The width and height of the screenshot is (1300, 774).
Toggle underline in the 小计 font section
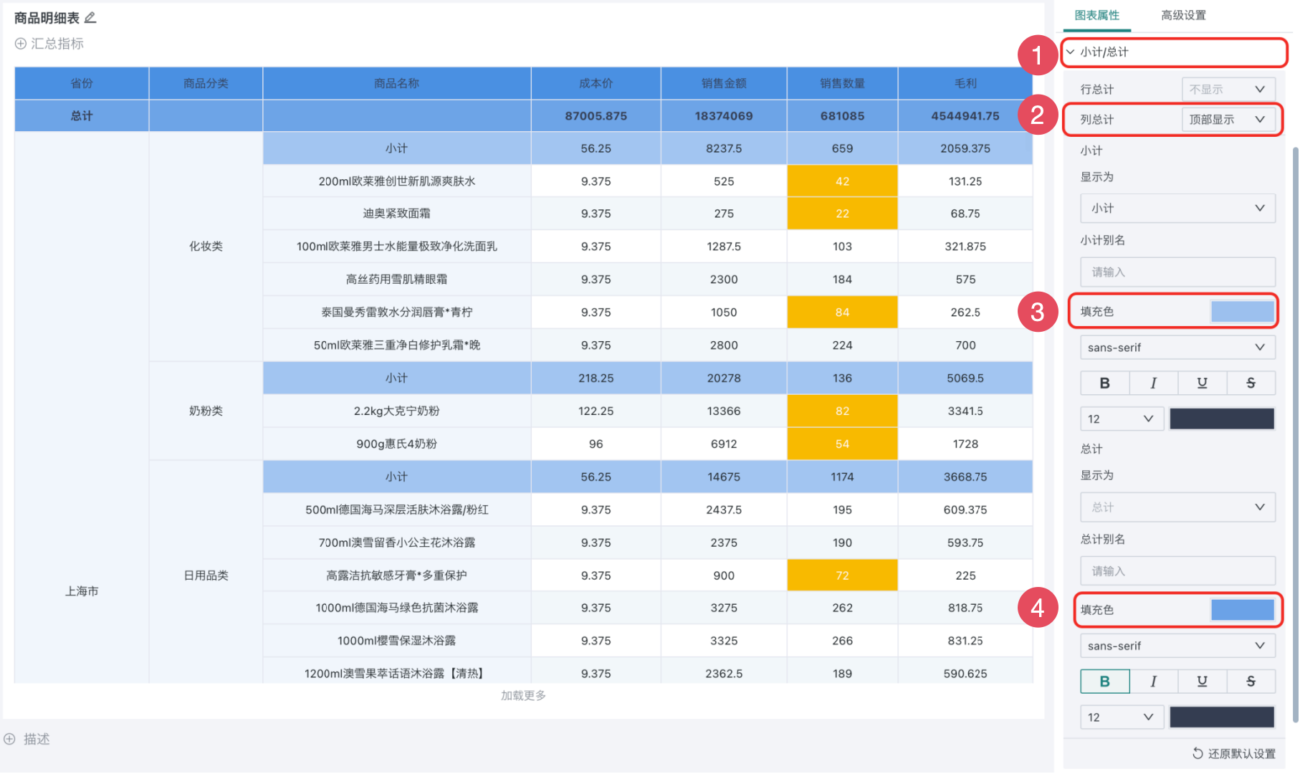pyautogui.click(x=1203, y=383)
